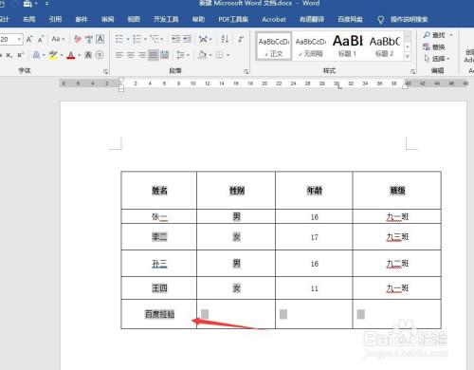Click the cell containing 李二
The width and height of the screenshot is (474, 370).
(159, 237)
